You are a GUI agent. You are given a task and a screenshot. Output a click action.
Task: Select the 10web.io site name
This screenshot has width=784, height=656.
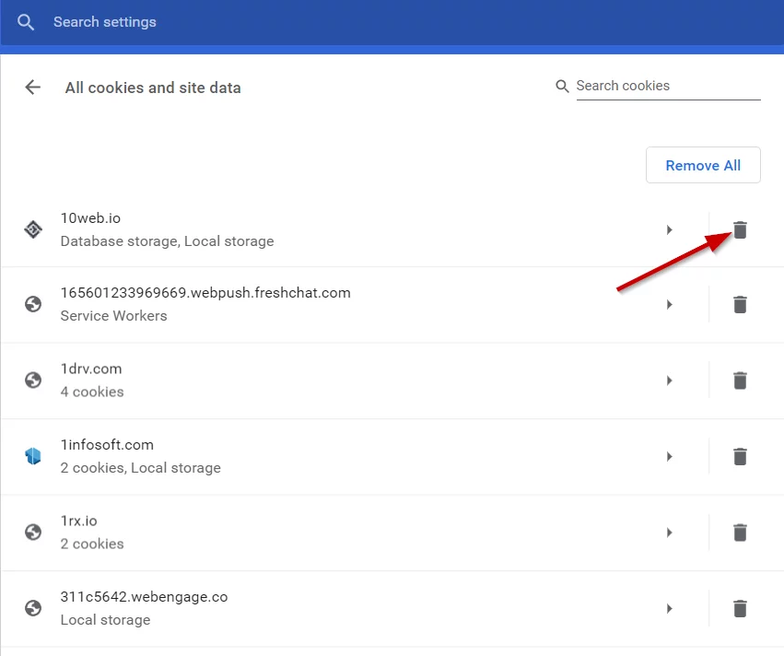[90, 218]
